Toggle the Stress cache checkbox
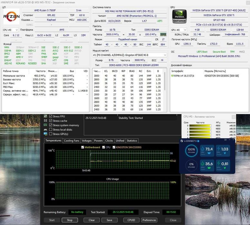250x225 pixels. [x=51, y=121]
